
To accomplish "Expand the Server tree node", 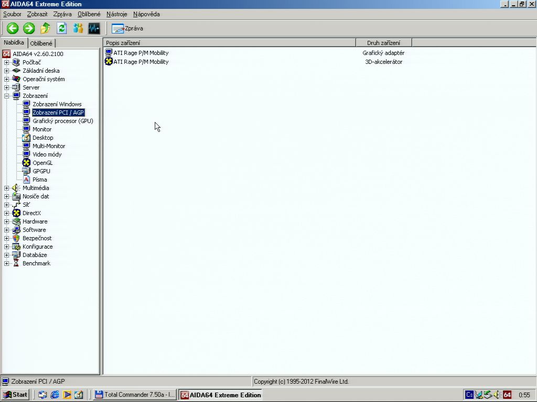I will tap(6, 87).
